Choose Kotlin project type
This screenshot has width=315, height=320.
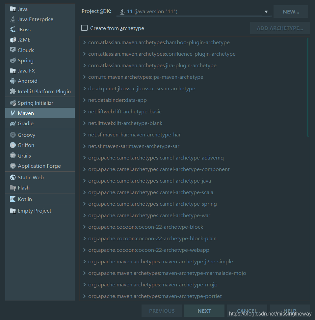(40, 199)
